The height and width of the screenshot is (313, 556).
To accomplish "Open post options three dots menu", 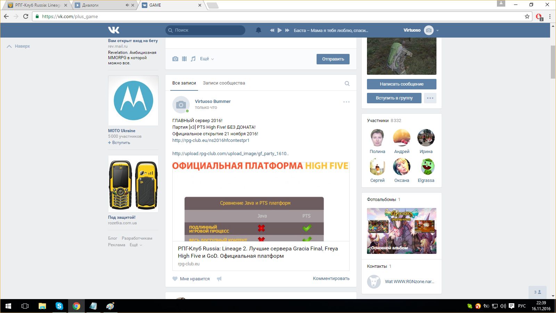I will click(x=346, y=102).
